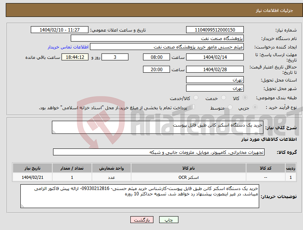Click the delivery province field تهران

tap(215, 80)
